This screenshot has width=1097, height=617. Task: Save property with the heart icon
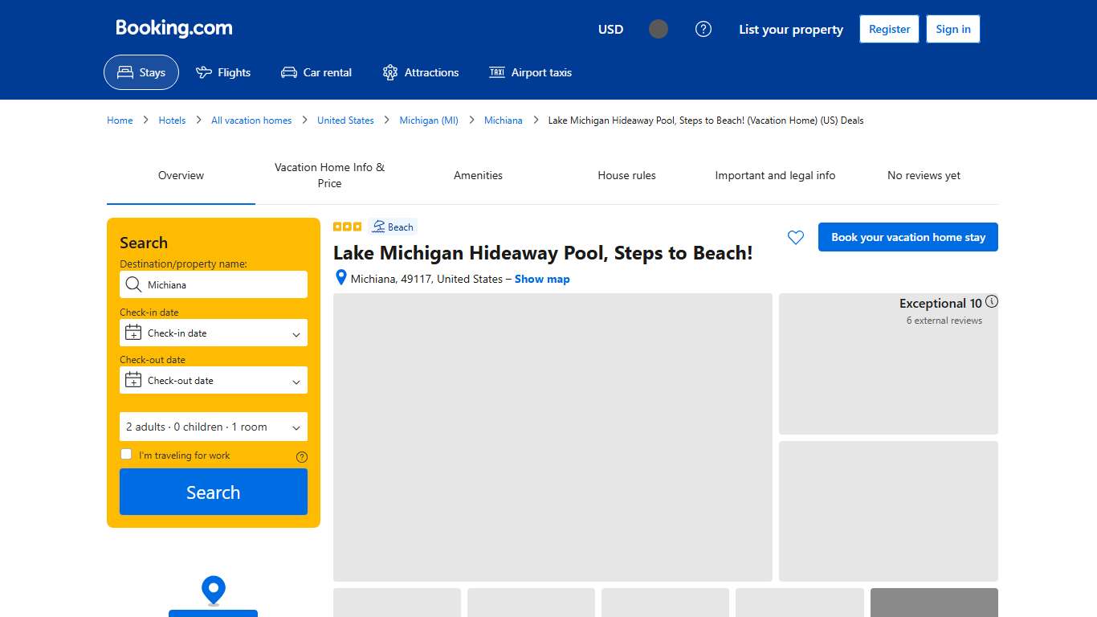point(796,237)
